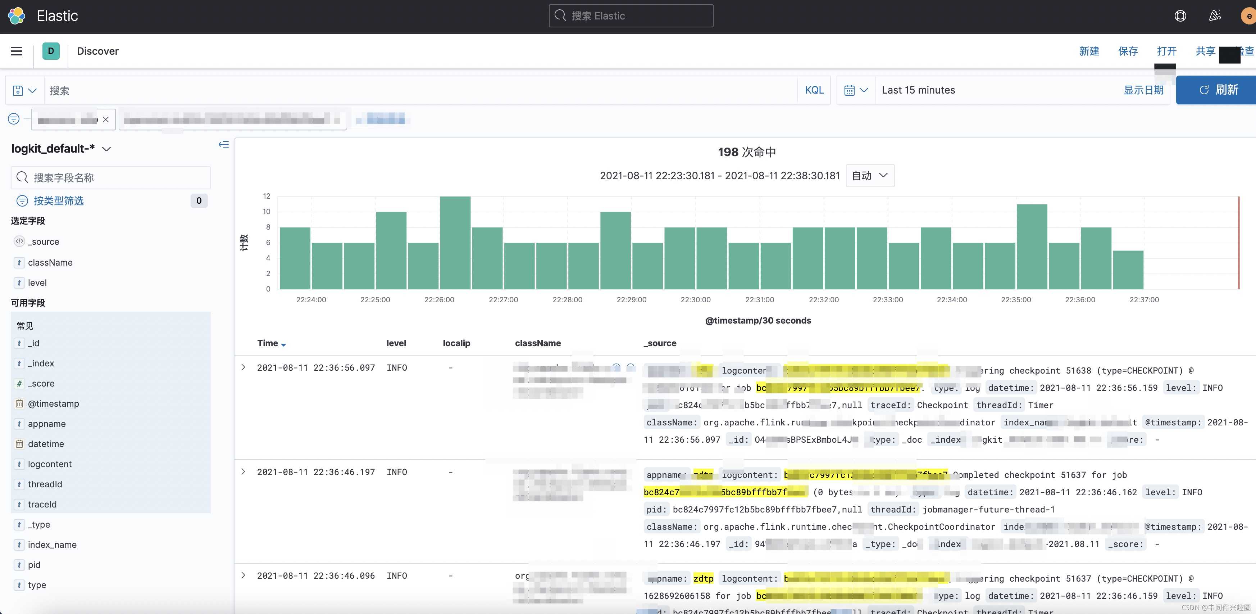1256x614 pixels.
Task: Open the interval dropdown set to 自动
Action: 870,176
